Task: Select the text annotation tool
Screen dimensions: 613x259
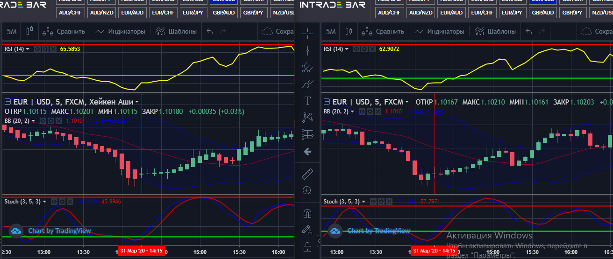Action: (307, 101)
